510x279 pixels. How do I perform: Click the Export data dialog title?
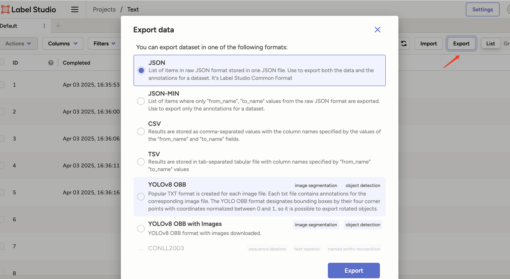153,30
